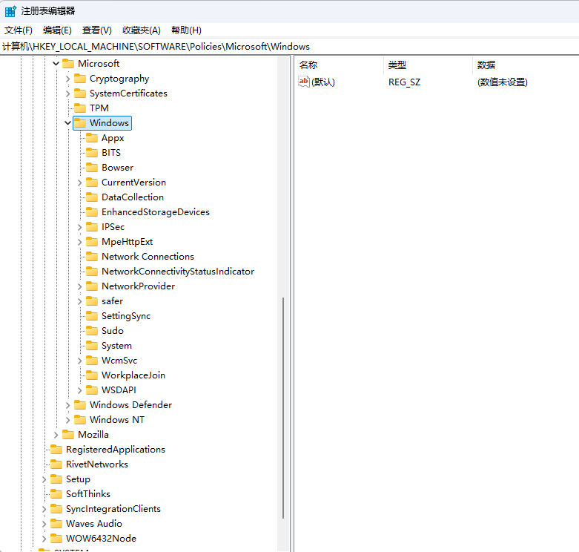Select the SystemCertificates key
This screenshot has width=579, height=552.
(128, 93)
